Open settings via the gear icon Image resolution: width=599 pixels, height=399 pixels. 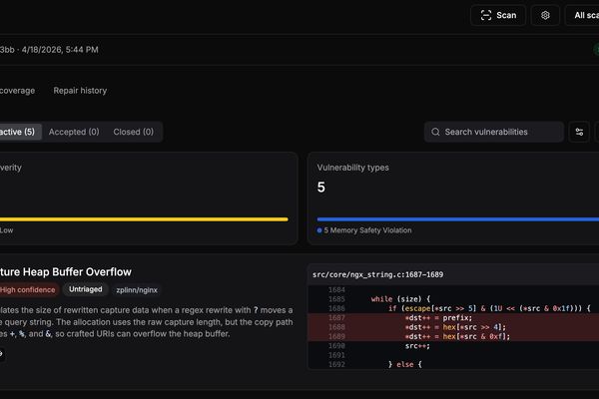click(545, 15)
